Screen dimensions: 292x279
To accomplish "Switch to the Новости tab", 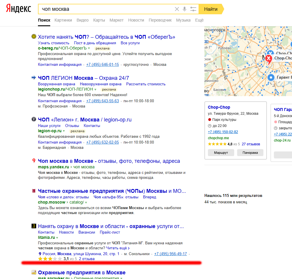I will coord(136,20).
